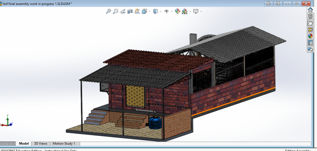Open the Design Library pane
The image size is (317, 151).
[310, 16]
